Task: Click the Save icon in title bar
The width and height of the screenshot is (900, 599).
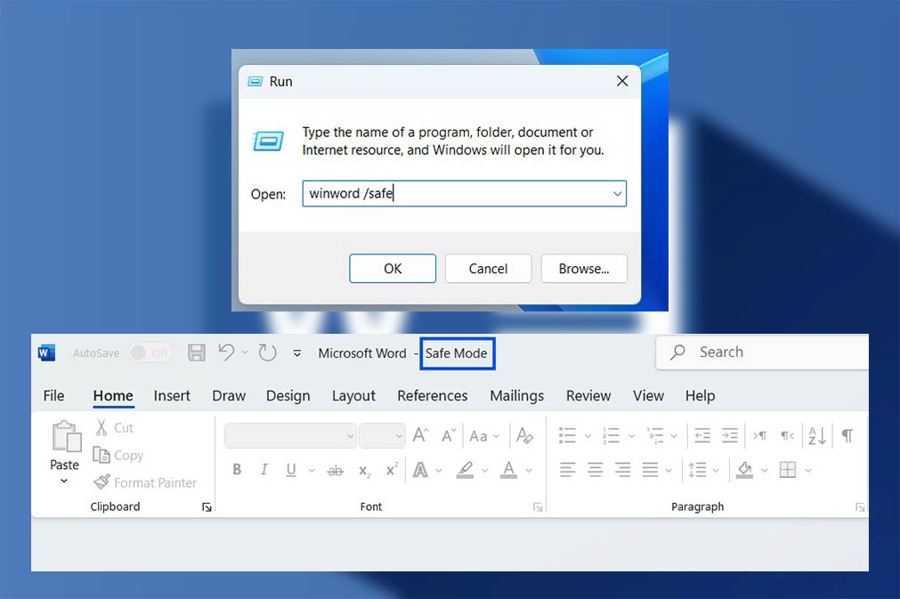Action: [197, 352]
